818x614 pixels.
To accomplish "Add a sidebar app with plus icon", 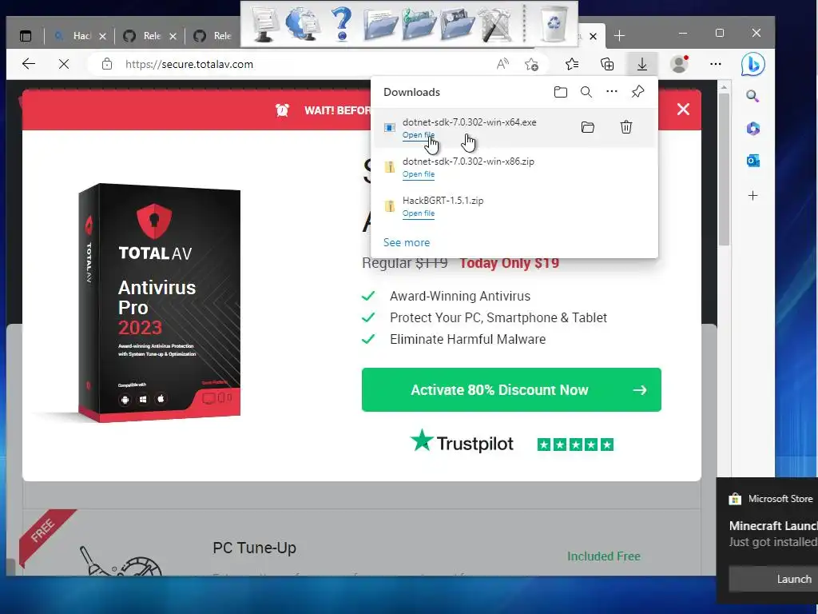I will (x=752, y=196).
